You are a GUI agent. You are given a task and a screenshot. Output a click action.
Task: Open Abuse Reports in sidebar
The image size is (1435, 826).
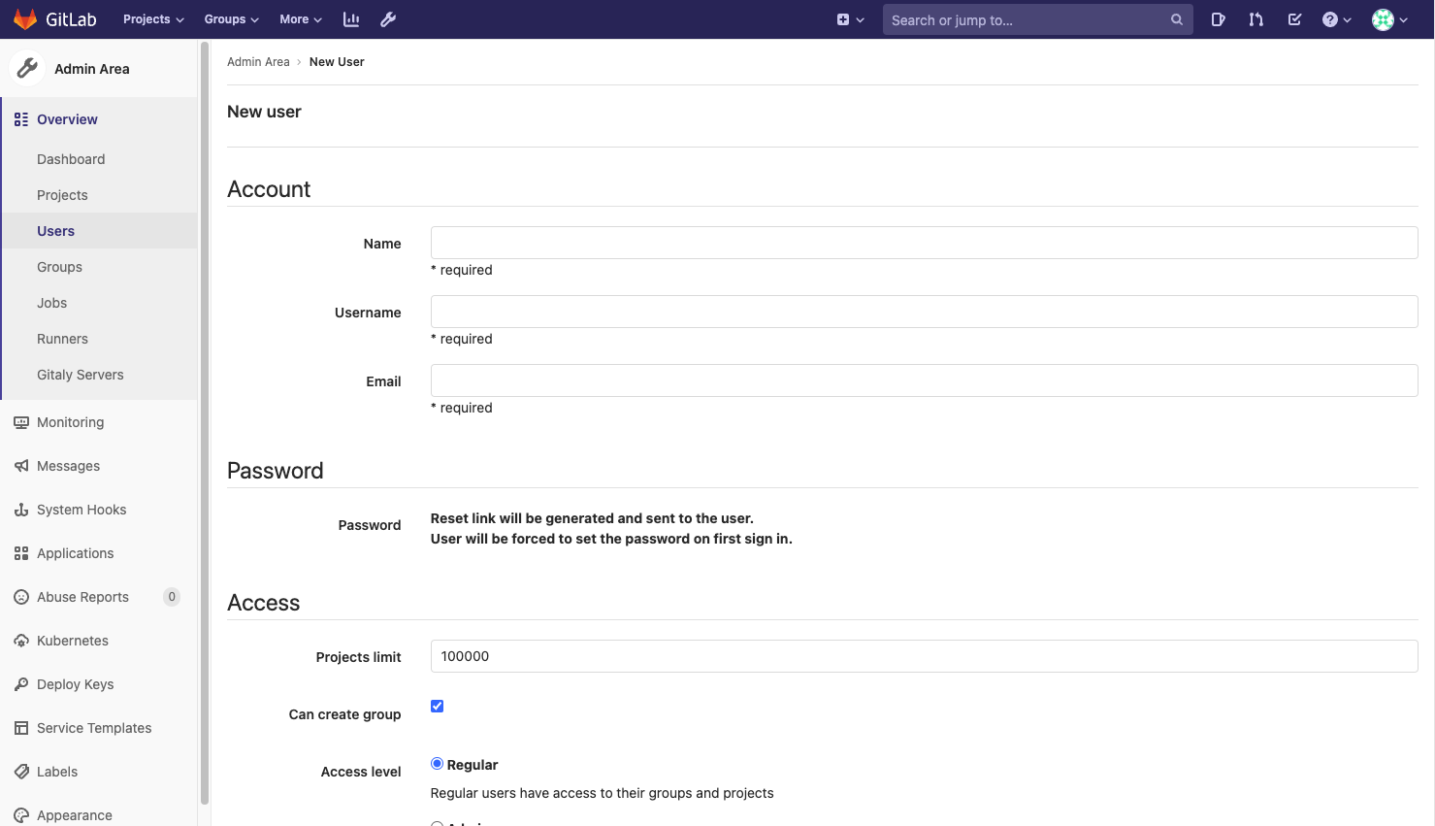pyautogui.click(x=82, y=597)
